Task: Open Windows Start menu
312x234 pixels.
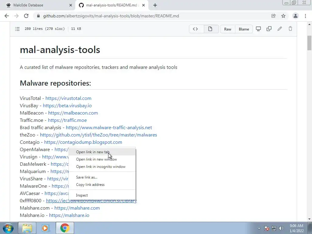Action: click(x=8, y=228)
